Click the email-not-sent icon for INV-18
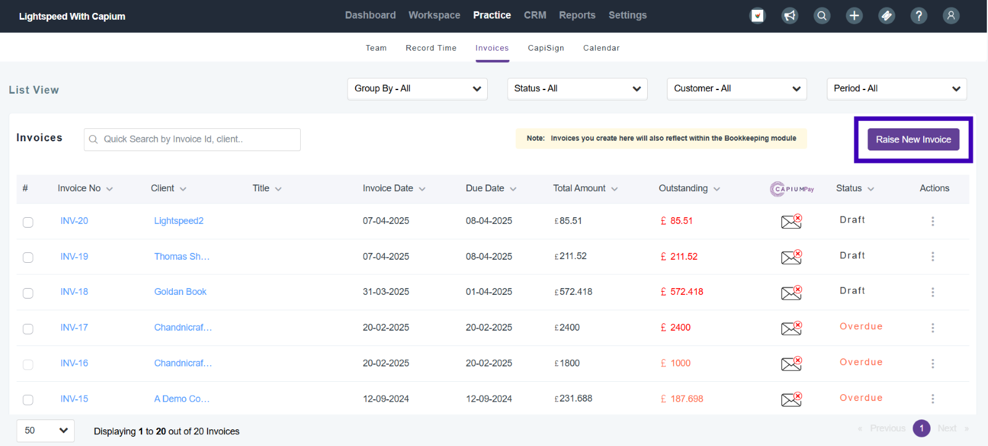The width and height of the screenshot is (988, 446). click(792, 292)
